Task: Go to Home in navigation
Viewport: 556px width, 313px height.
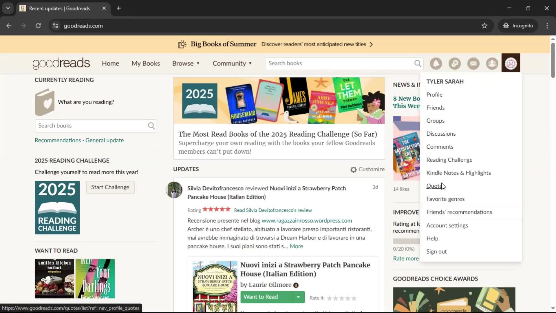Action: coord(110,63)
